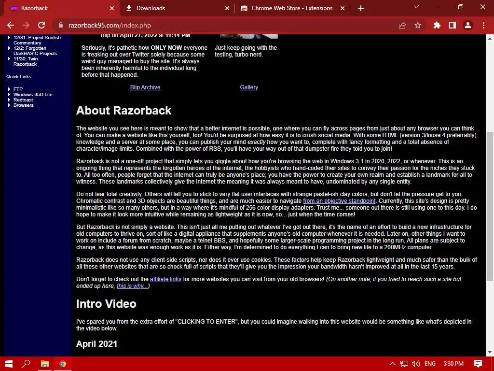The image size is (494, 371).
Task: Switch to the Razorback tab
Action: 60,8
